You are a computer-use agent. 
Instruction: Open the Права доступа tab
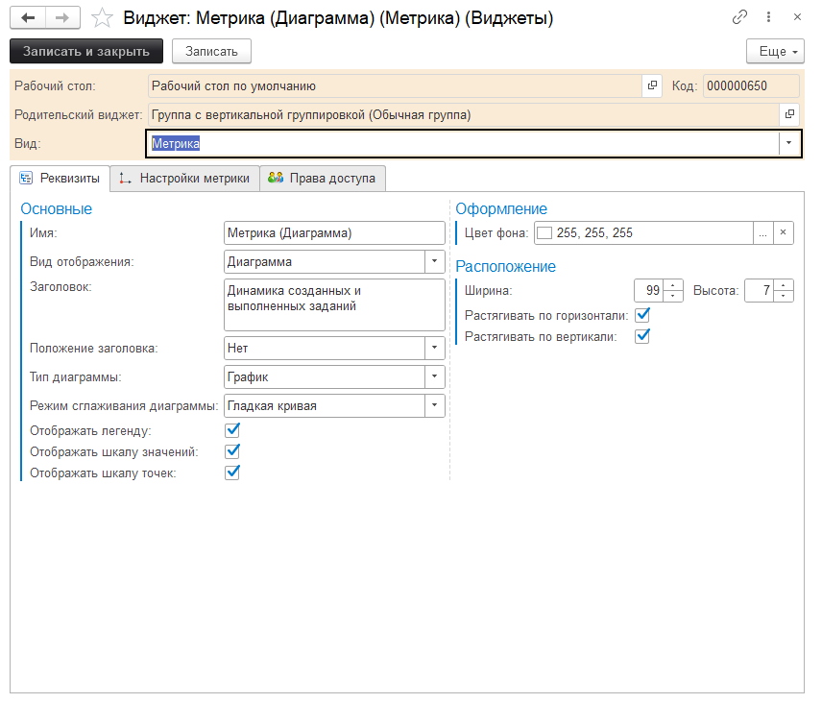tap(322, 178)
